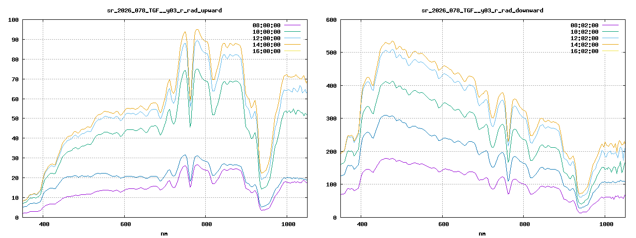The height and width of the screenshot is (238, 636).
Task: Select the 14:00:00 legend label in upward chart
Action: [267, 45]
